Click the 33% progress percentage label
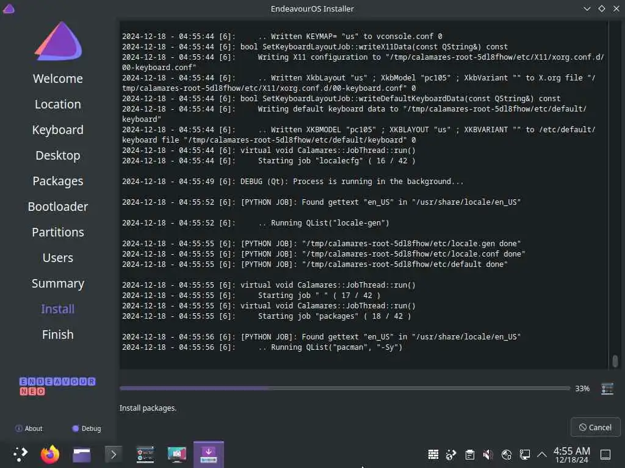The height and width of the screenshot is (468, 625). [x=582, y=388]
